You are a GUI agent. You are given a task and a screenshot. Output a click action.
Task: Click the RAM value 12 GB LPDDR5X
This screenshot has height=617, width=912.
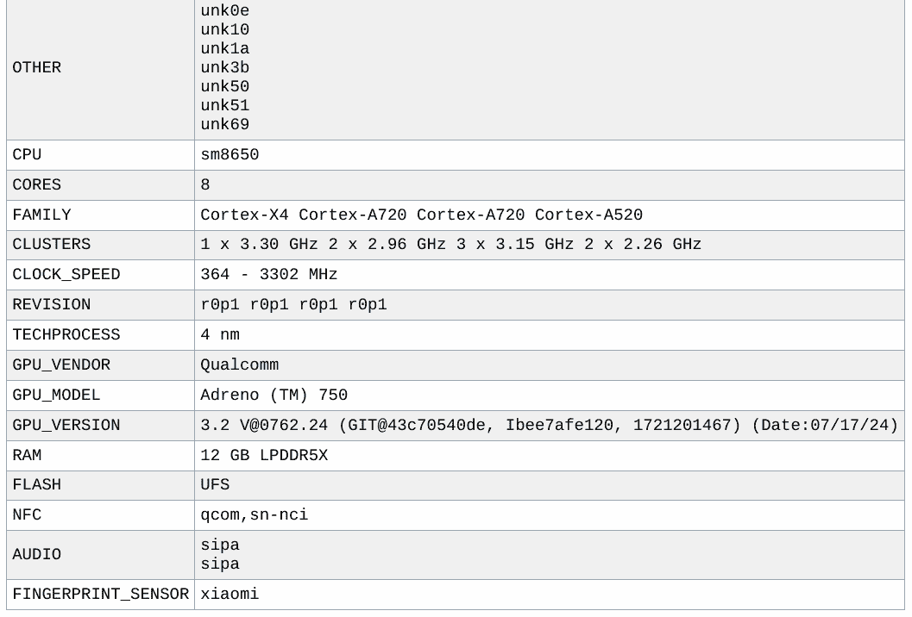264,456
